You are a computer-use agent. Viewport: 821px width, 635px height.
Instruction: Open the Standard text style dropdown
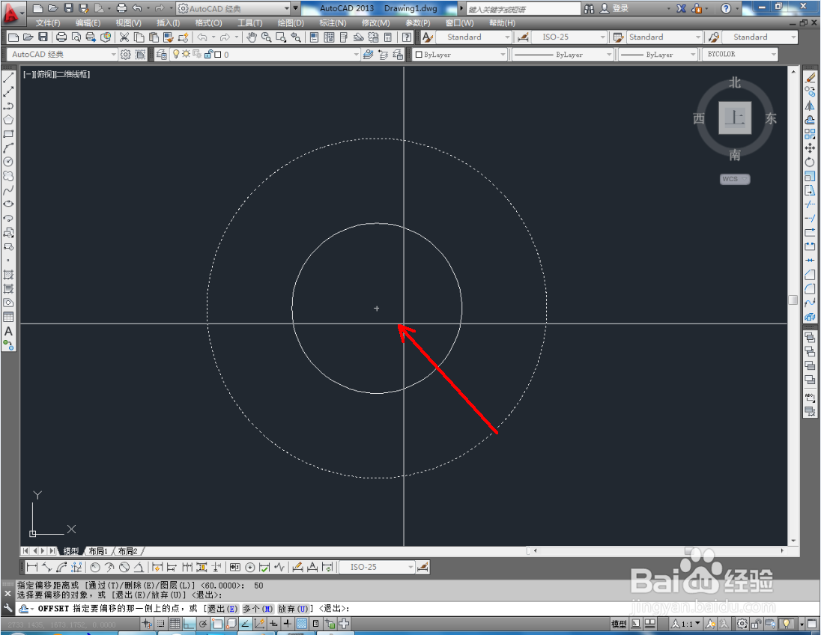click(473, 37)
